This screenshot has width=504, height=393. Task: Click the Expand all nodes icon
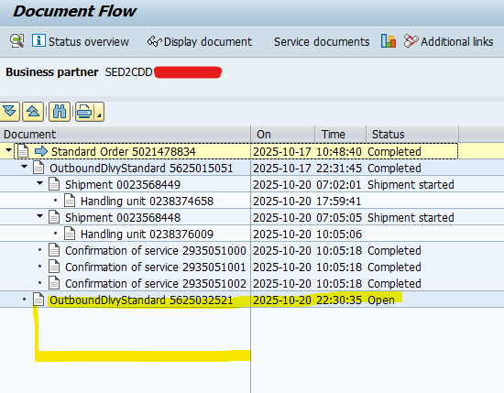(10, 112)
